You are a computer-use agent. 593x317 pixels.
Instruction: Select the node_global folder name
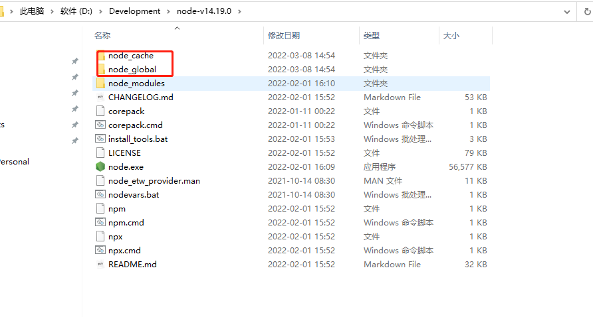(x=132, y=70)
